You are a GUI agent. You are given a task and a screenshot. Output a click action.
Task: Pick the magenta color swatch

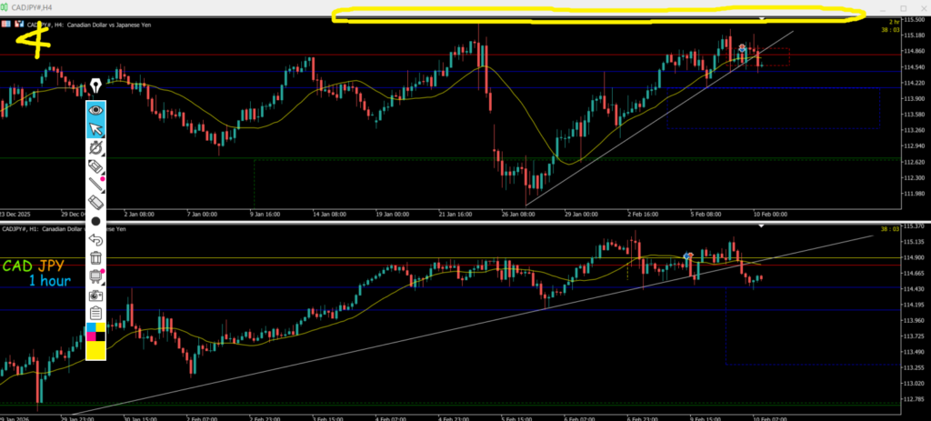tap(90, 337)
